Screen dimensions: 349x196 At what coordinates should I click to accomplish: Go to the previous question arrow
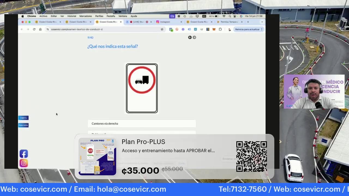(x=190, y=37)
